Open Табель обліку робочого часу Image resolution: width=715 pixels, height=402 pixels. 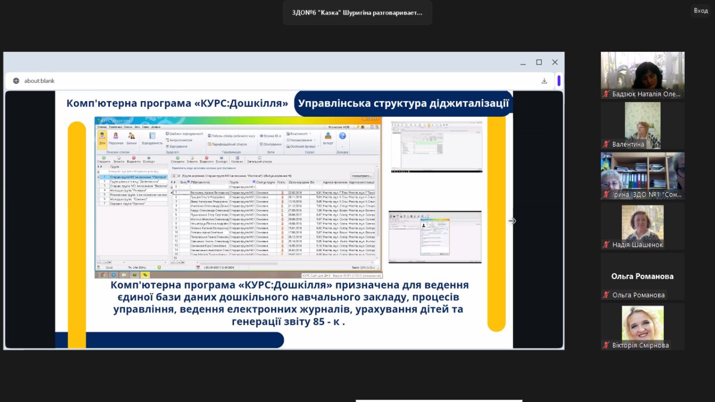(x=231, y=136)
